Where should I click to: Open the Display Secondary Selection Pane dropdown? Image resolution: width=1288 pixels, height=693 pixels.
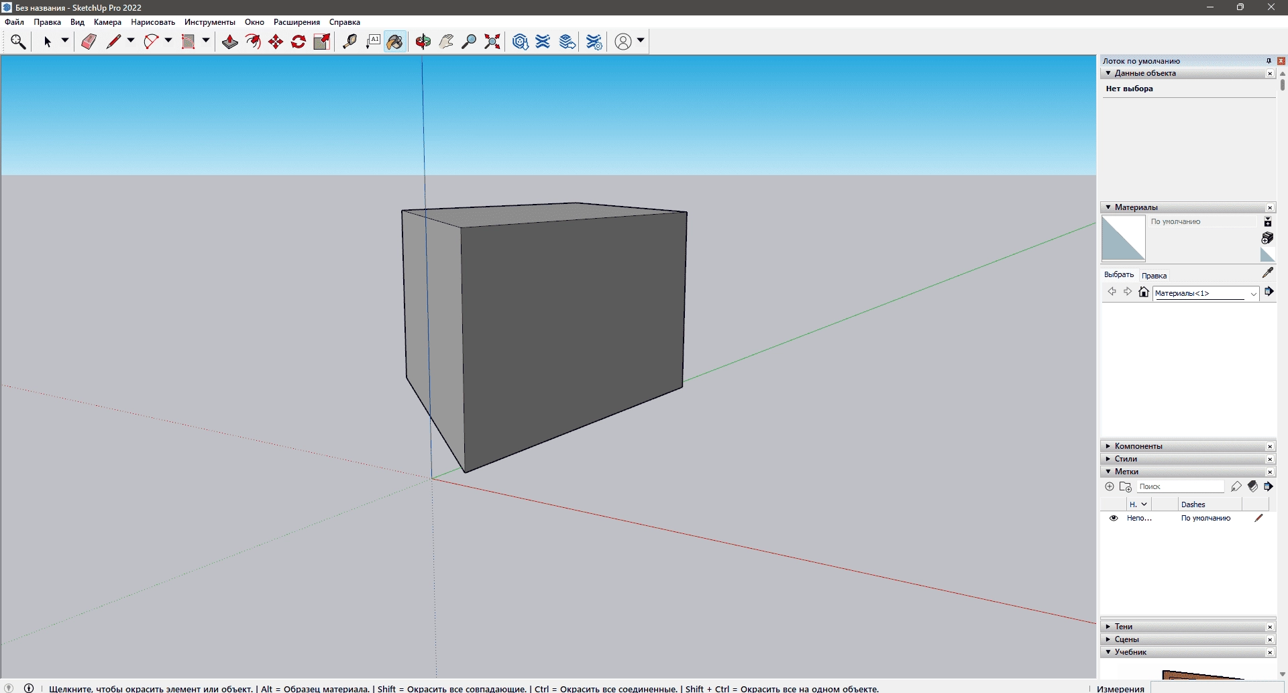[x=1267, y=222]
